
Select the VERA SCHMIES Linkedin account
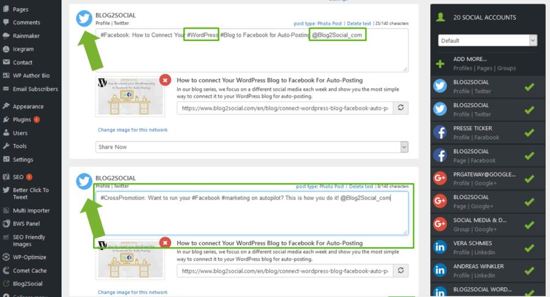[488, 248]
